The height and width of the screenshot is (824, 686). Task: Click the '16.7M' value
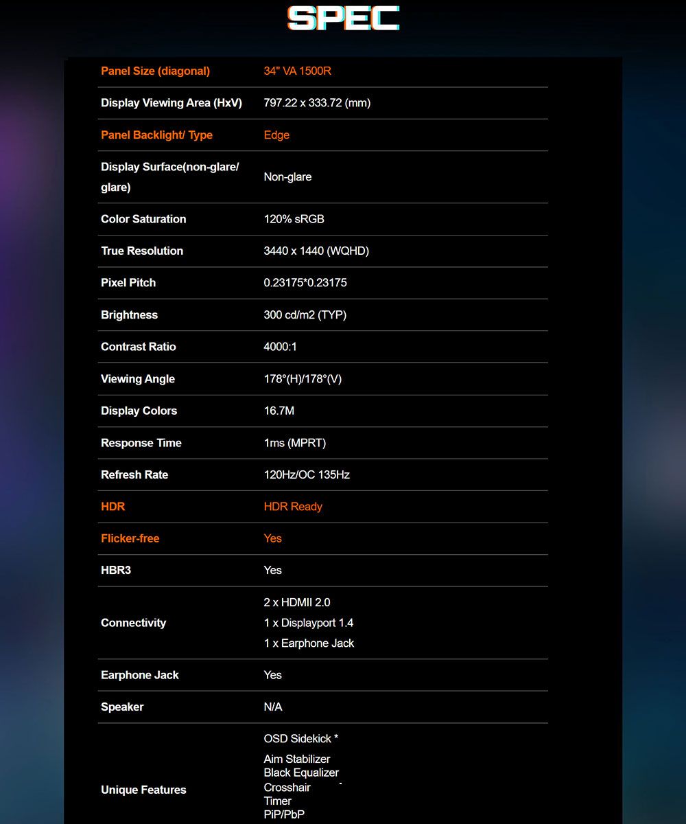[279, 411]
